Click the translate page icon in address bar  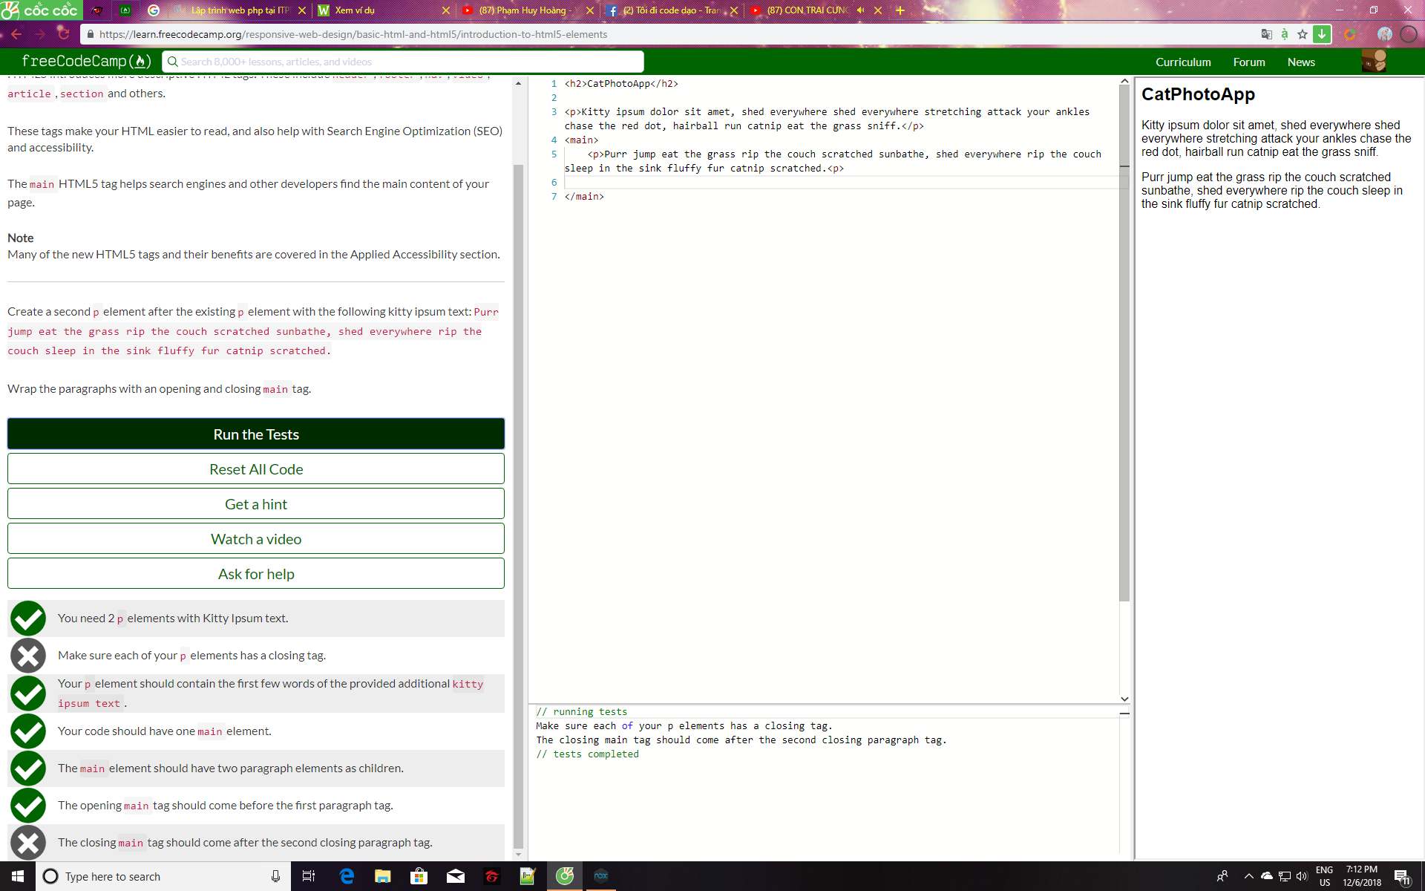[x=1266, y=34]
